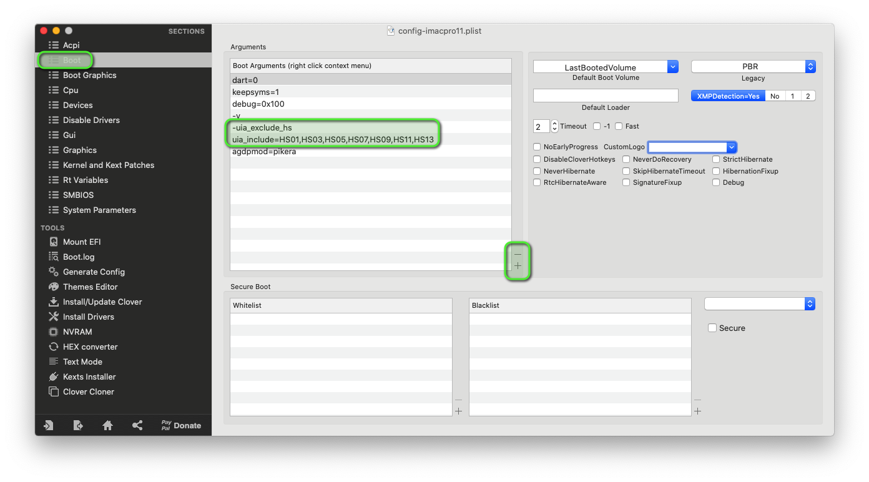This screenshot has width=869, height=482.
Task: Enable the StrictHibernate checkbox
Action: [716, 159]
